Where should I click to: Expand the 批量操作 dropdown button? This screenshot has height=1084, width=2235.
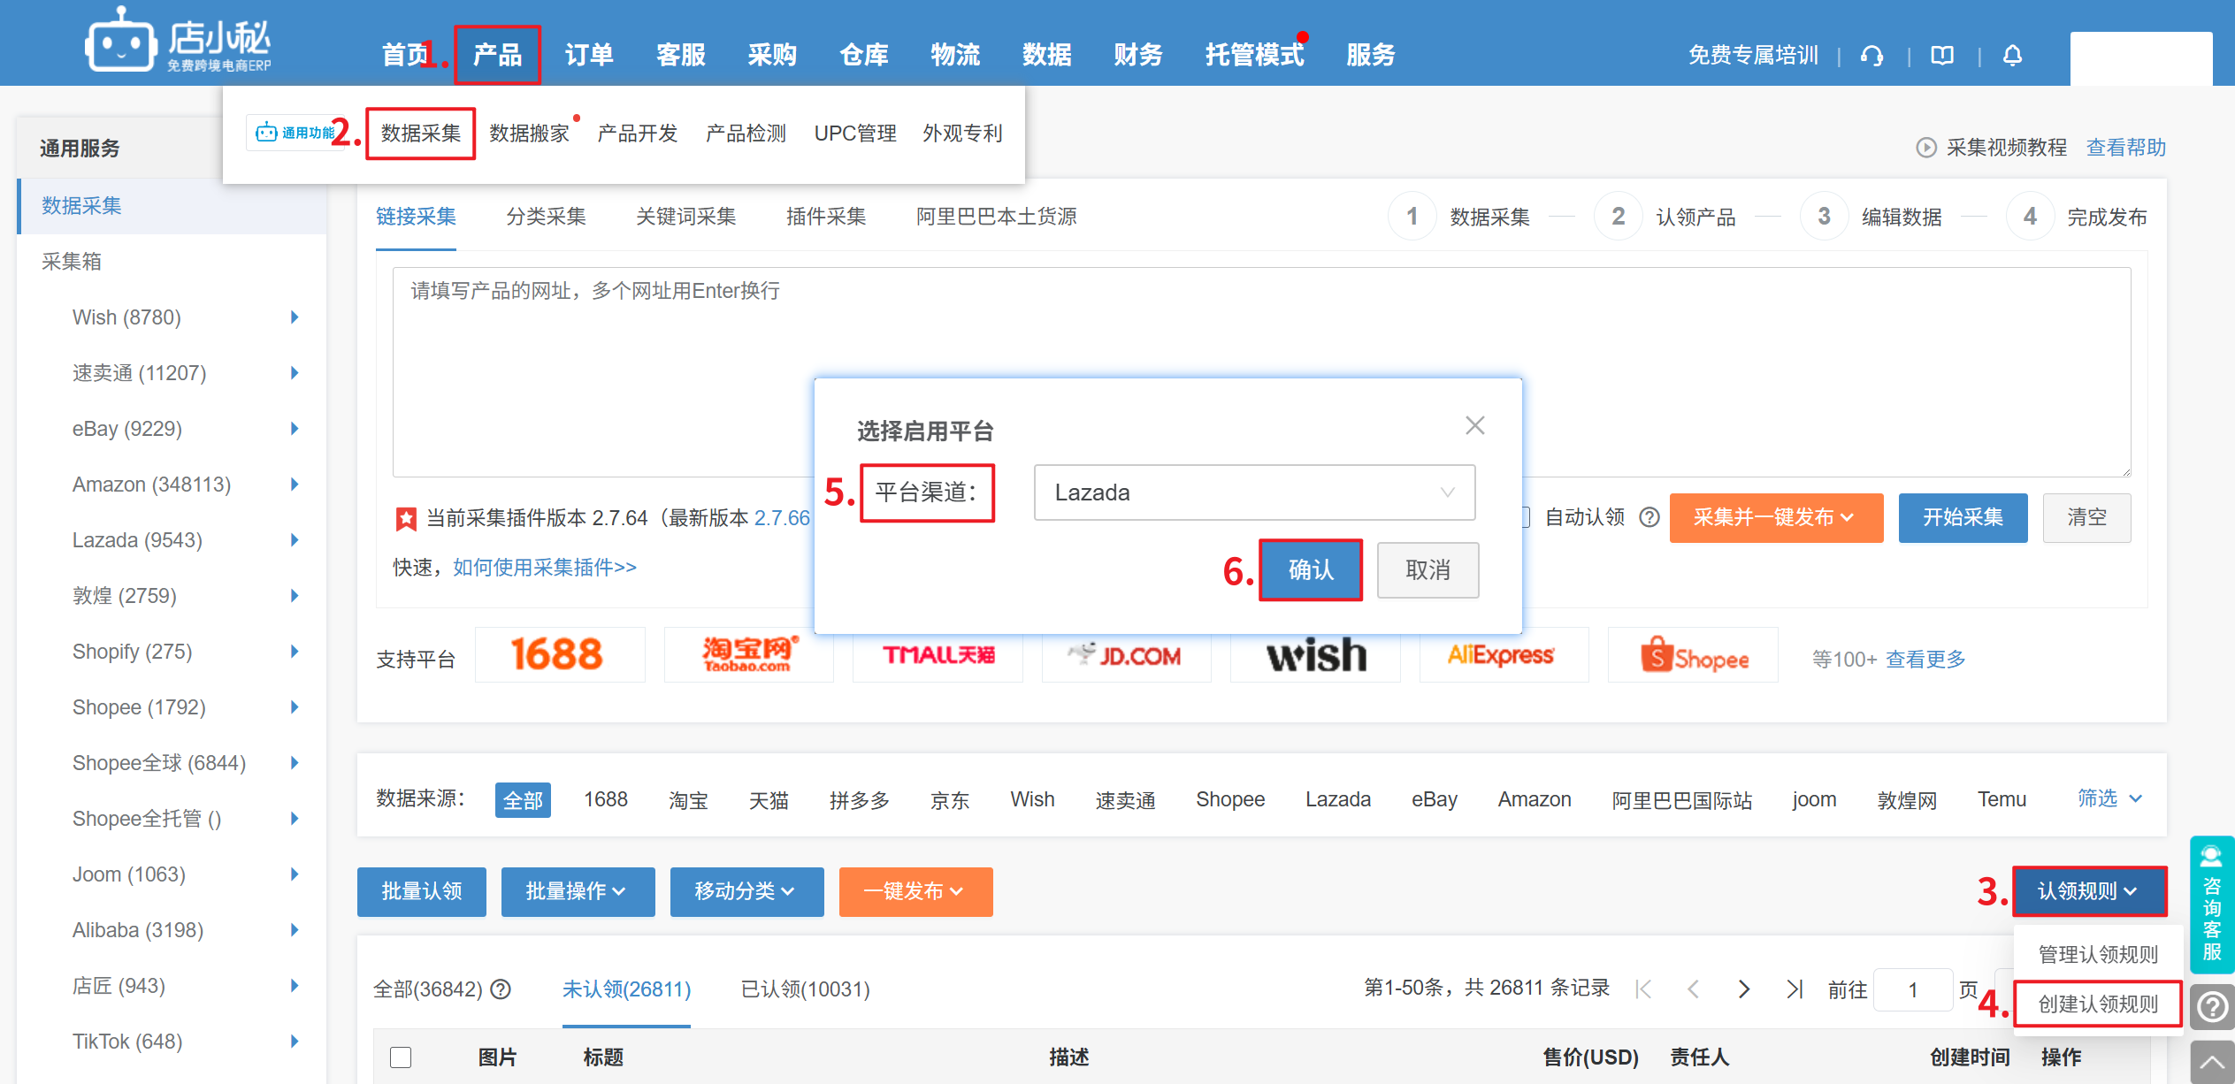point(577,891)
